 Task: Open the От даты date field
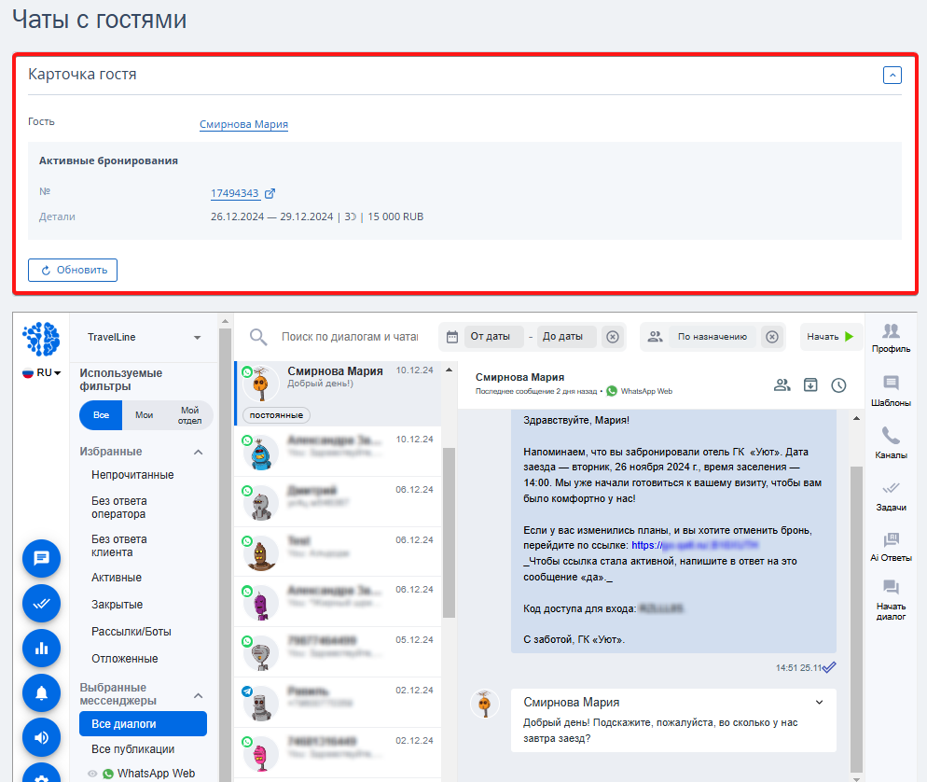pyautogui.click(x=492, y=337)
